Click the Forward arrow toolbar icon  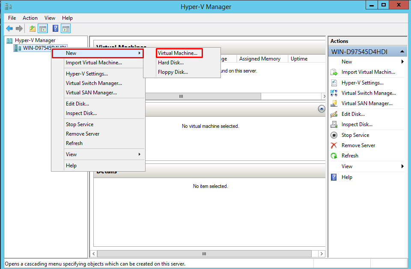(19, 28)
